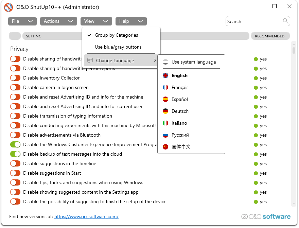Open the oo-software.com link

tap(86, 217)
